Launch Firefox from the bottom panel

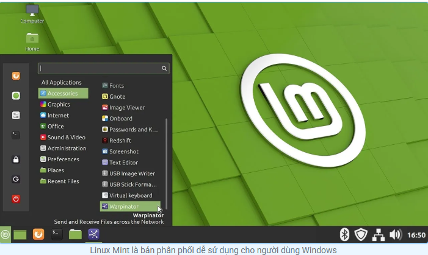38,234
